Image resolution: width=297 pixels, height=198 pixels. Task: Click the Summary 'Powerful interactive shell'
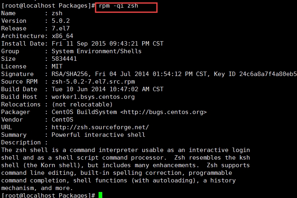98,135
